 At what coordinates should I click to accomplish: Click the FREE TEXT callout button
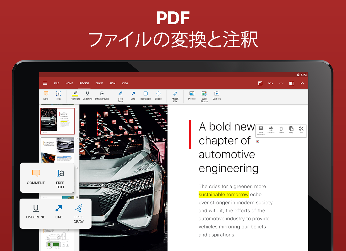coord(60,179)
